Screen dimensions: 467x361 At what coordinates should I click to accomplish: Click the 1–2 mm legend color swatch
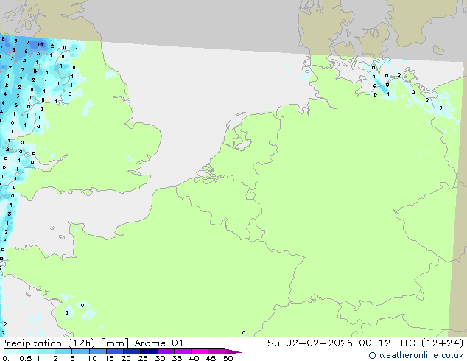coord(46,351)
